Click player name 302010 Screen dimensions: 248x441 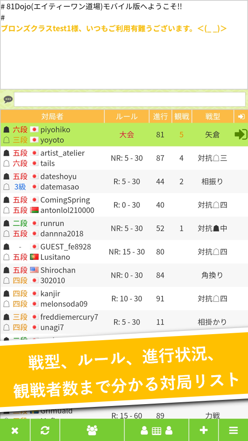click(x=53, y=280)
